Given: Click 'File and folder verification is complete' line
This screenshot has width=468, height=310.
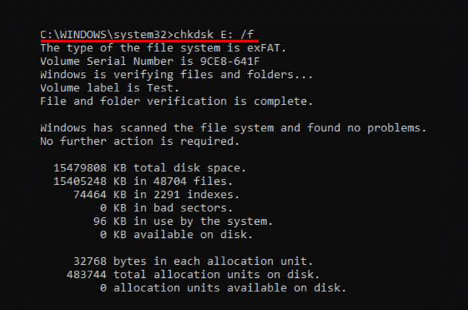Looking at the screenshot, I should [176, 101].
